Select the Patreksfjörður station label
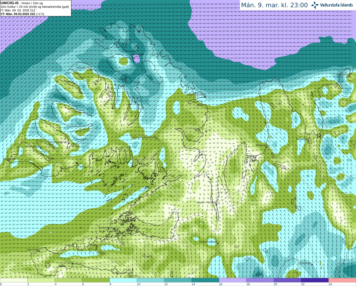This screenshot has height=286, width=356. (x=32, y=146)
